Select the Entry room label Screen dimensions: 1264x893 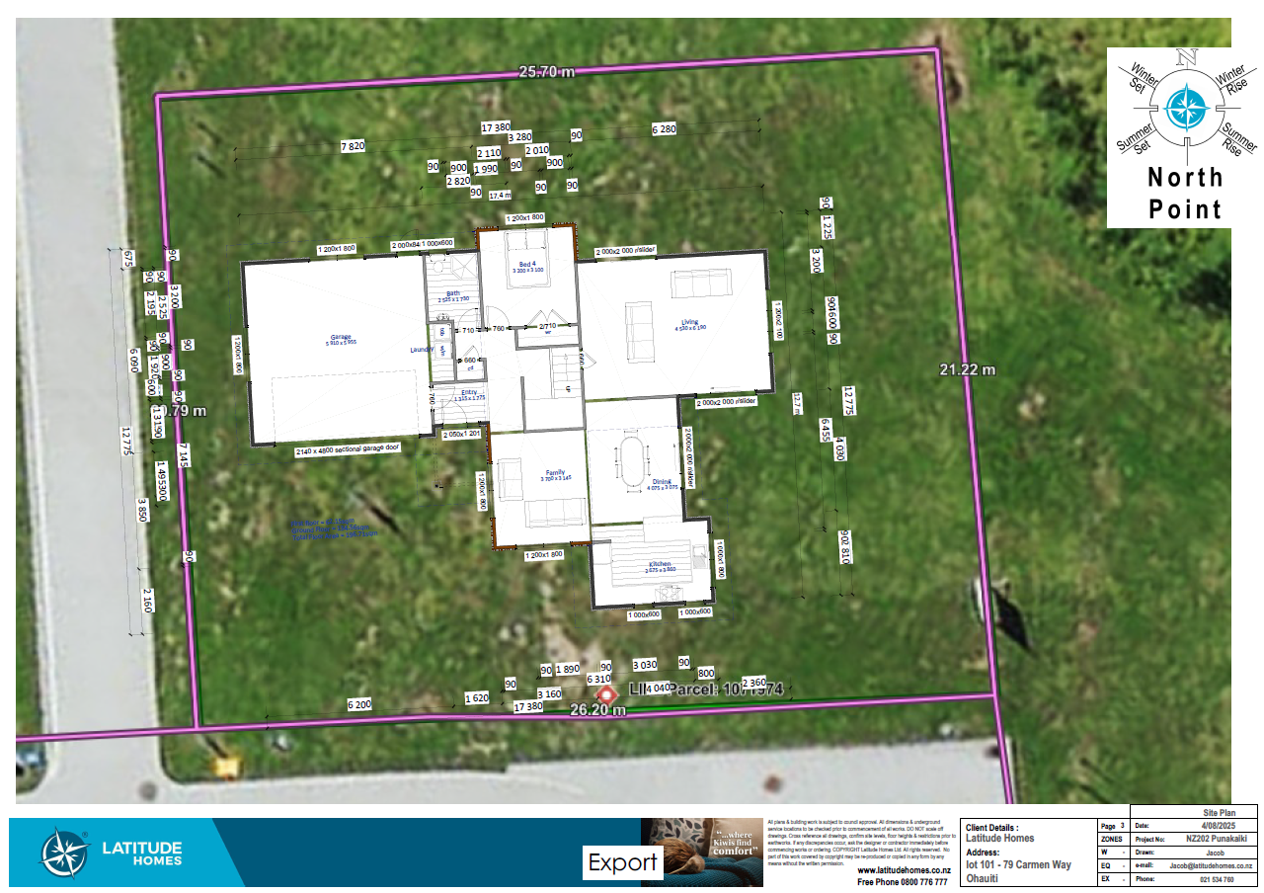click(469, 394)
